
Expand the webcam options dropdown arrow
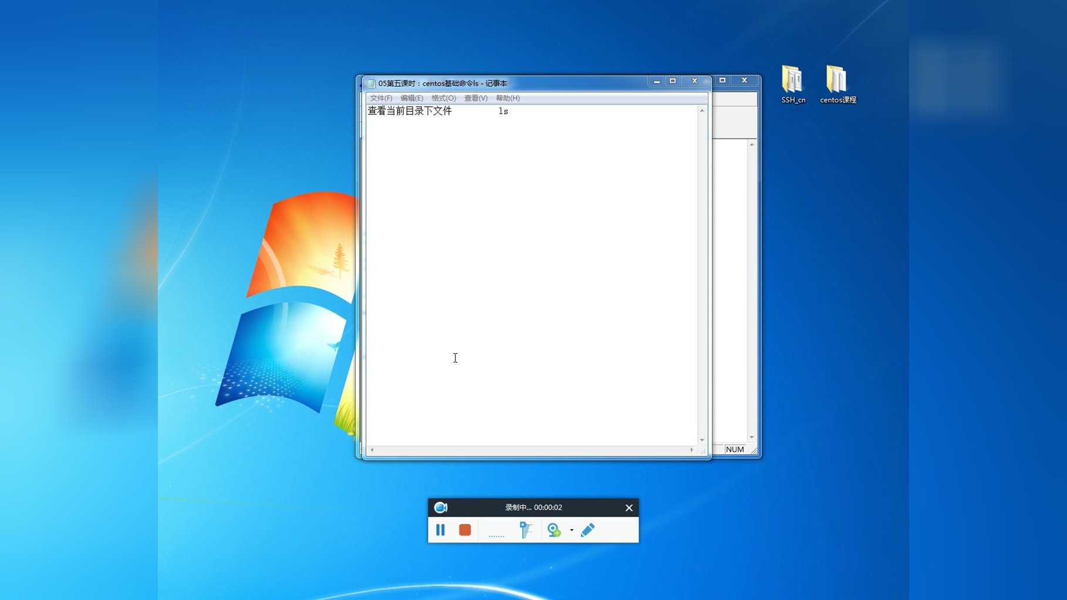pyautogui.click(x=572, y=530)
